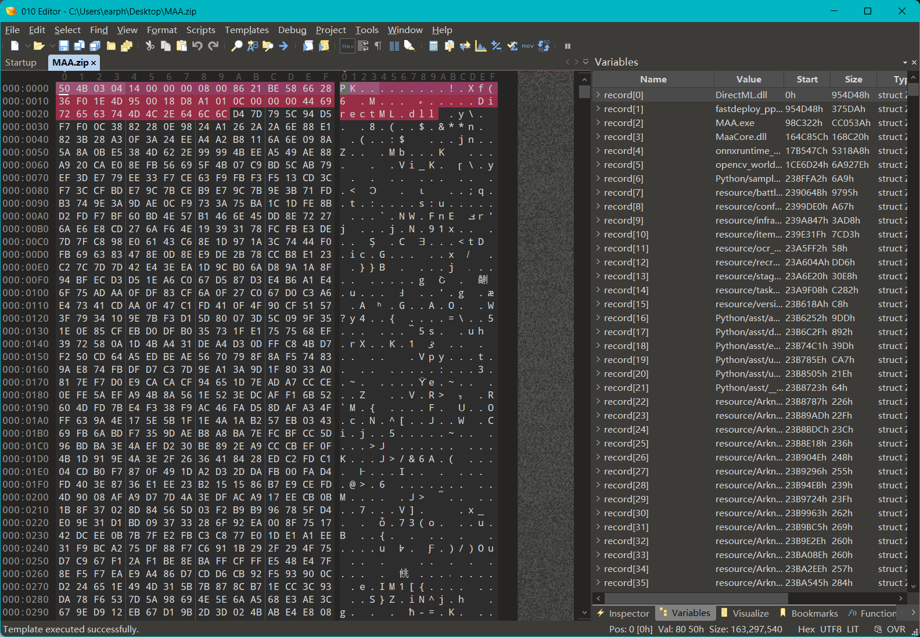Click the Histogram chart icon
Screen dimensions: 920x637
[480, 46]
